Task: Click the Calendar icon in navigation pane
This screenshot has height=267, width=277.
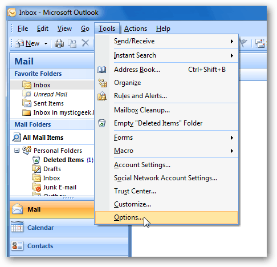Action: click(17, 227)
